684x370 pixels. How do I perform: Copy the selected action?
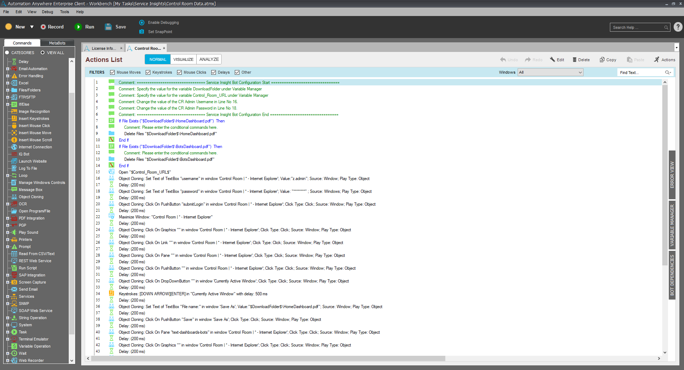pos(608,60)
